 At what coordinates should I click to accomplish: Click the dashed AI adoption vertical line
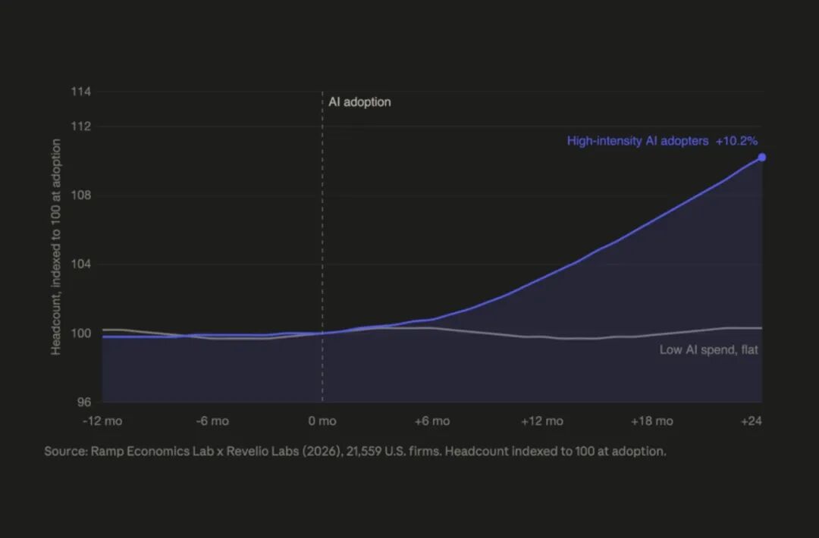point(322,246)
